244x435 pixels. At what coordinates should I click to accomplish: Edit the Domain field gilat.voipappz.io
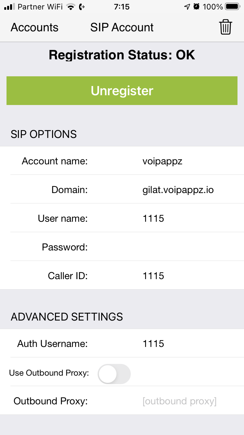(x=190, y=190)
